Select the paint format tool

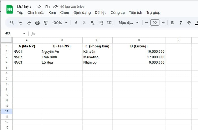click(x=46, y=23)
